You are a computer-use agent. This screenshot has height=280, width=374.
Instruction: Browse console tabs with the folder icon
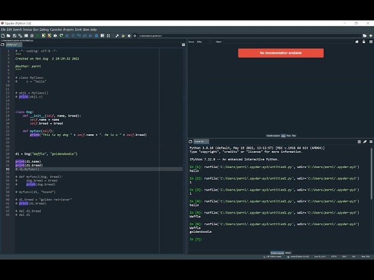click(191, 141)
